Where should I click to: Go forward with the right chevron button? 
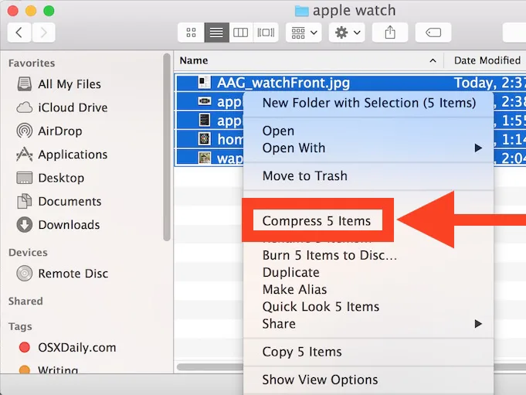(x=43, y=32)
